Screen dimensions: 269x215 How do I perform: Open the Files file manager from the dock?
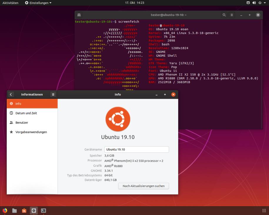14,210
